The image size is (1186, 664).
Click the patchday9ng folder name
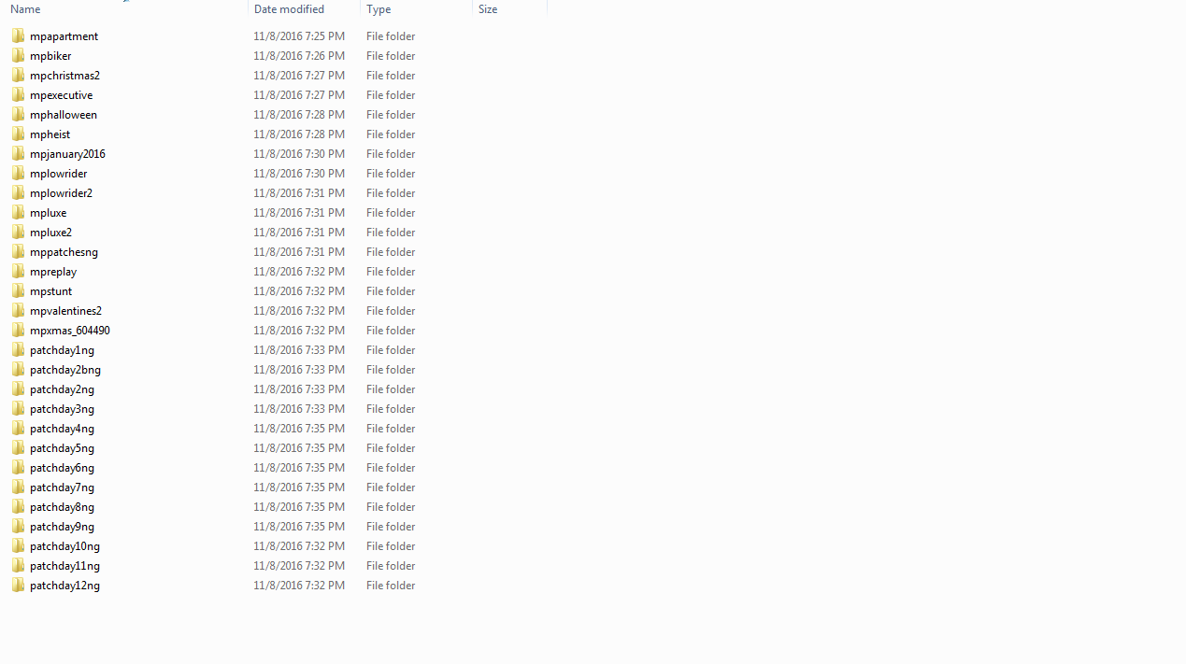click(x=62, y=527)
